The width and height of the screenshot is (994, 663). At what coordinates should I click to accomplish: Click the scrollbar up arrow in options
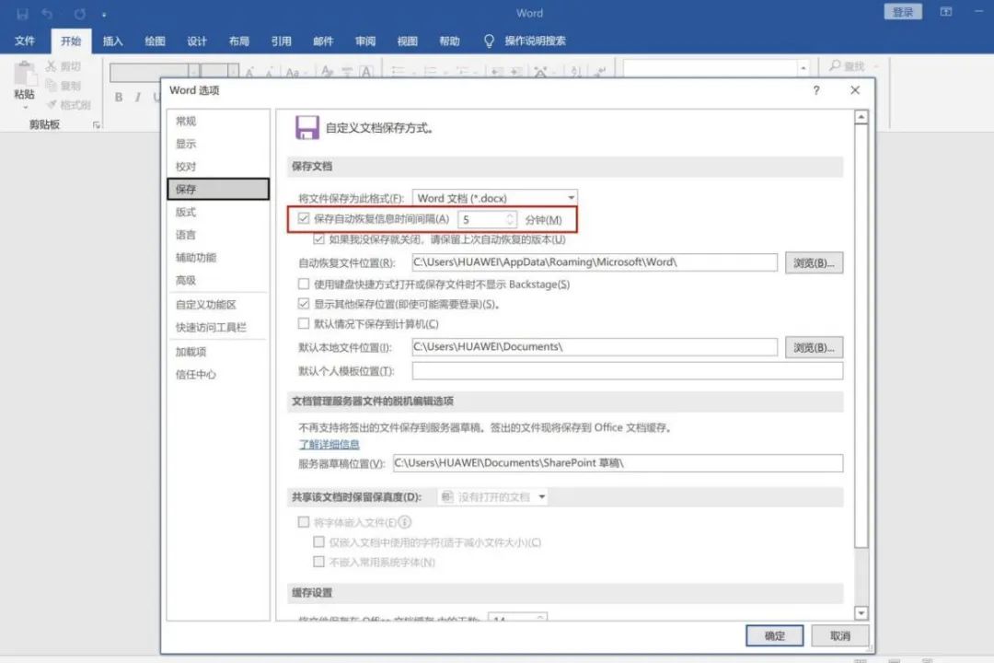pyautogui.click(x=861, y=117)
